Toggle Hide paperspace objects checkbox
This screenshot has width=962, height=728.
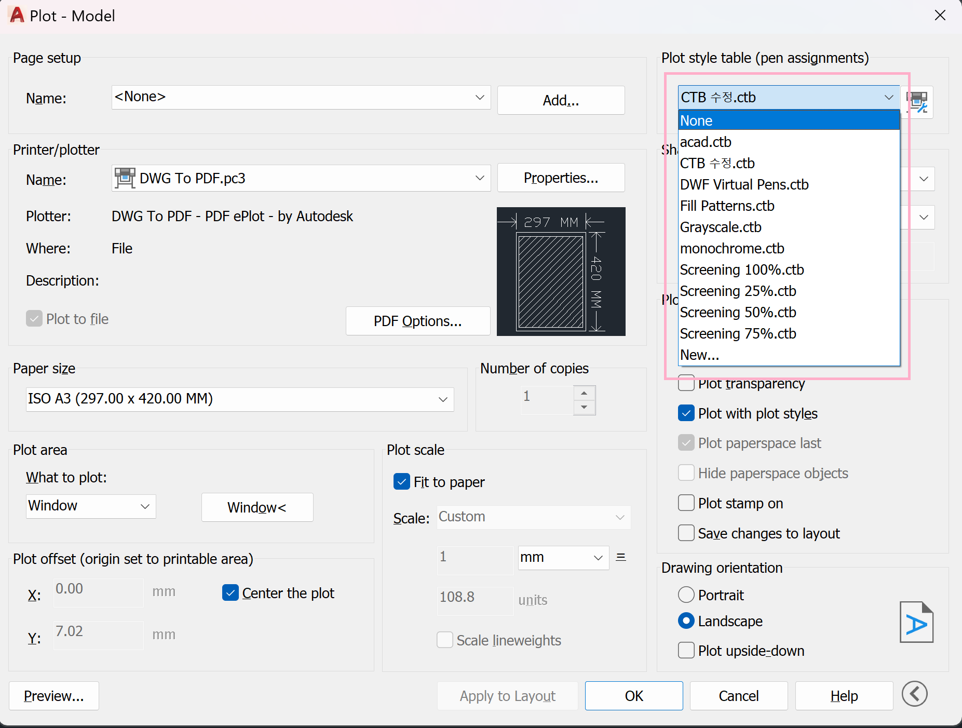[686, 473]
